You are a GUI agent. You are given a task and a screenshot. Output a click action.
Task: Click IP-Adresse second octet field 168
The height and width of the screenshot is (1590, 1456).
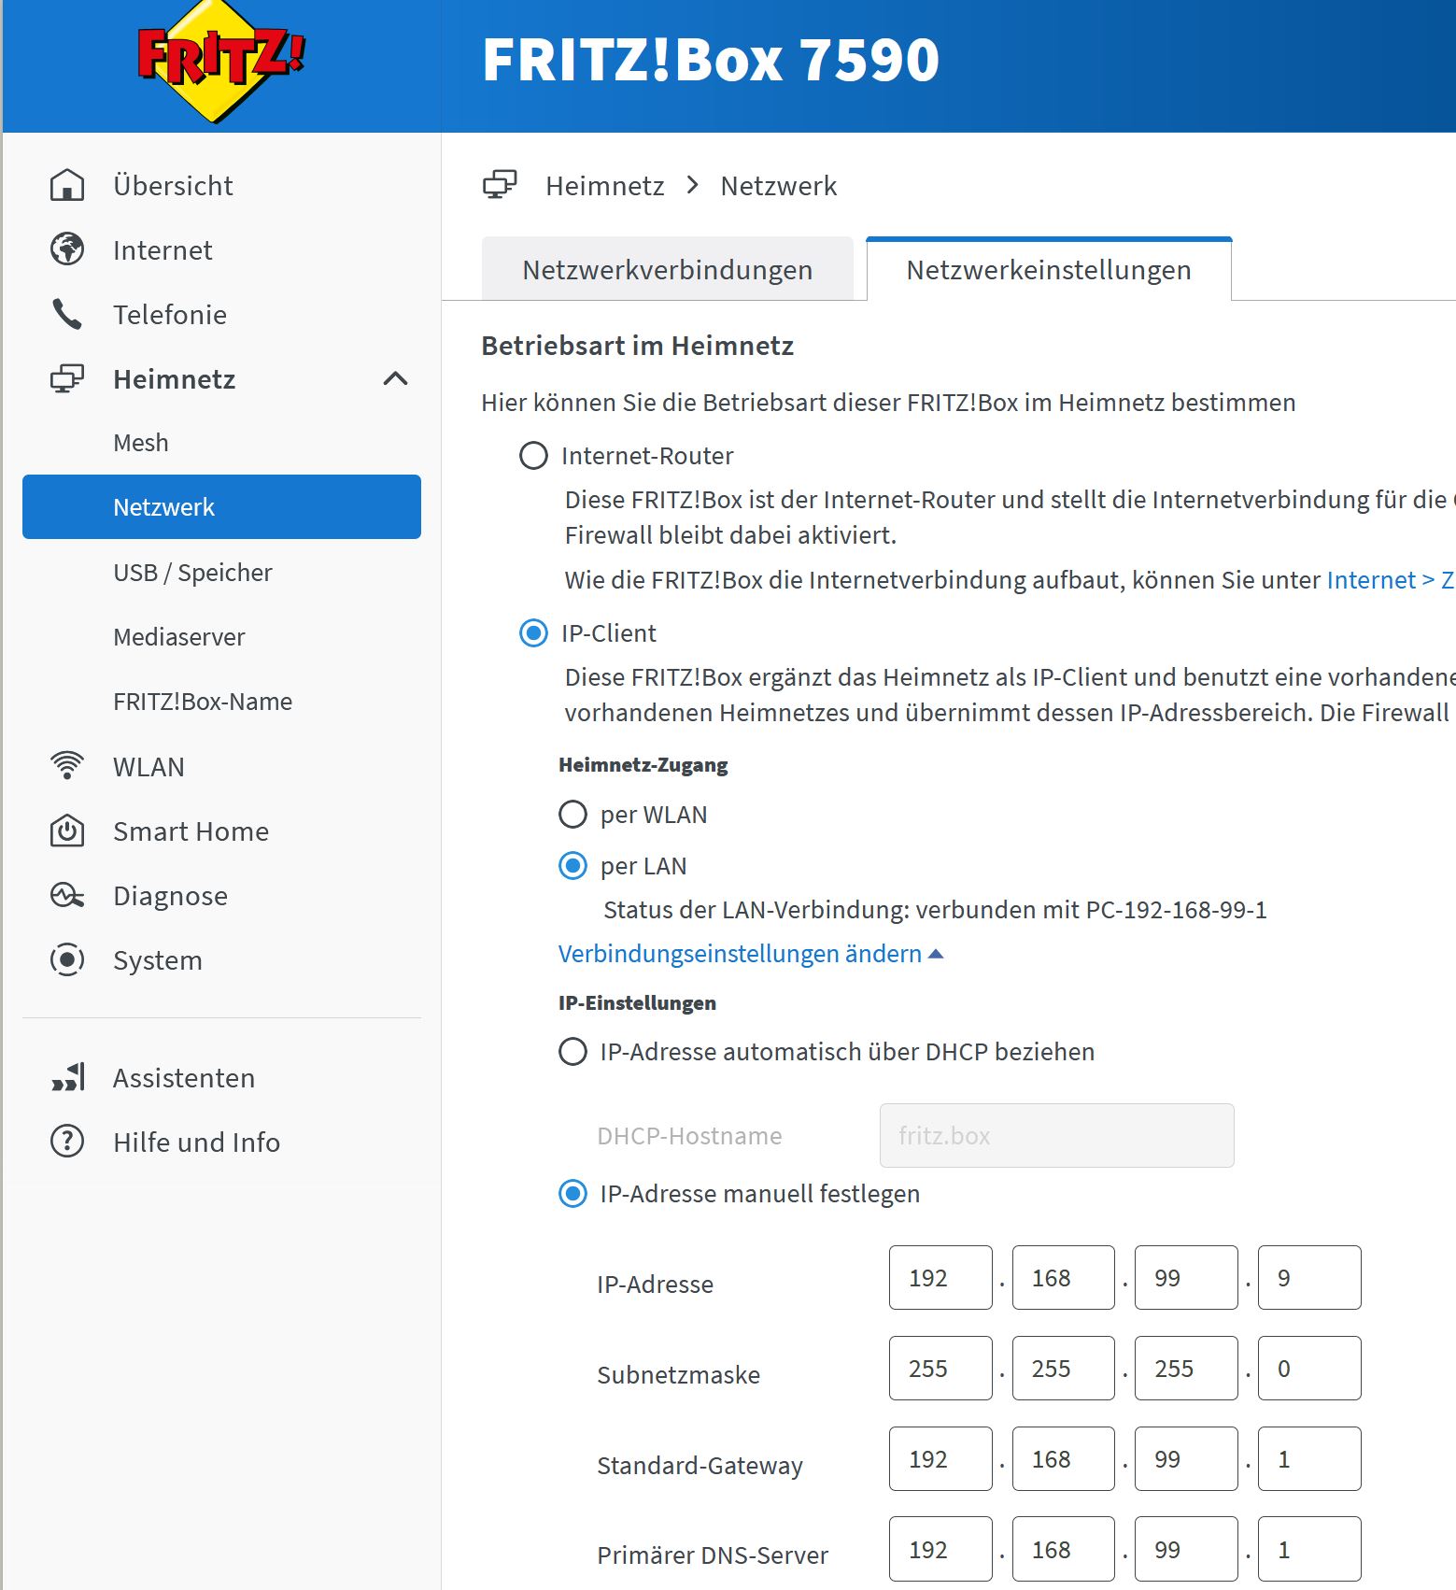pyautogui.click(x=1063, y=1277)
